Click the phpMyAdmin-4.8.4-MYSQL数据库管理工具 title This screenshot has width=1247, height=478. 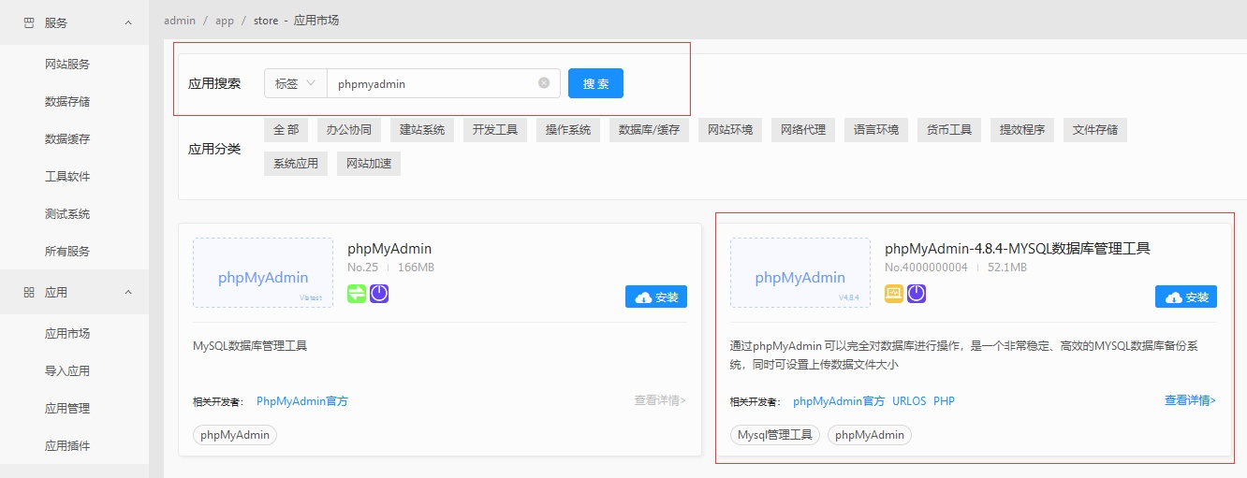point(1018,249)
